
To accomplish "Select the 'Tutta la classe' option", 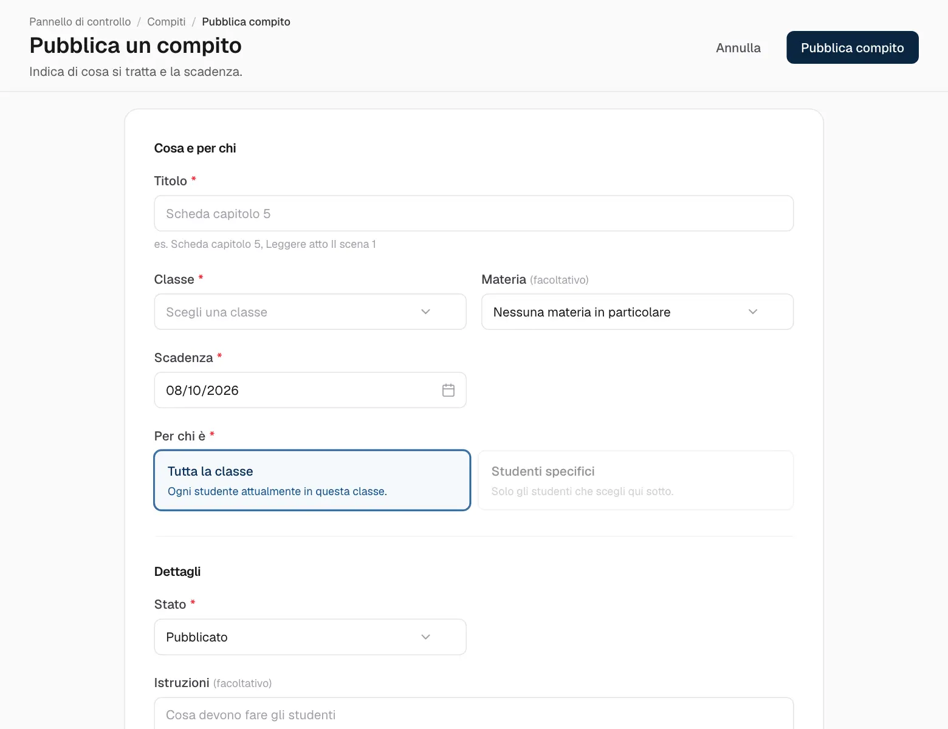I will click(312, 480).
